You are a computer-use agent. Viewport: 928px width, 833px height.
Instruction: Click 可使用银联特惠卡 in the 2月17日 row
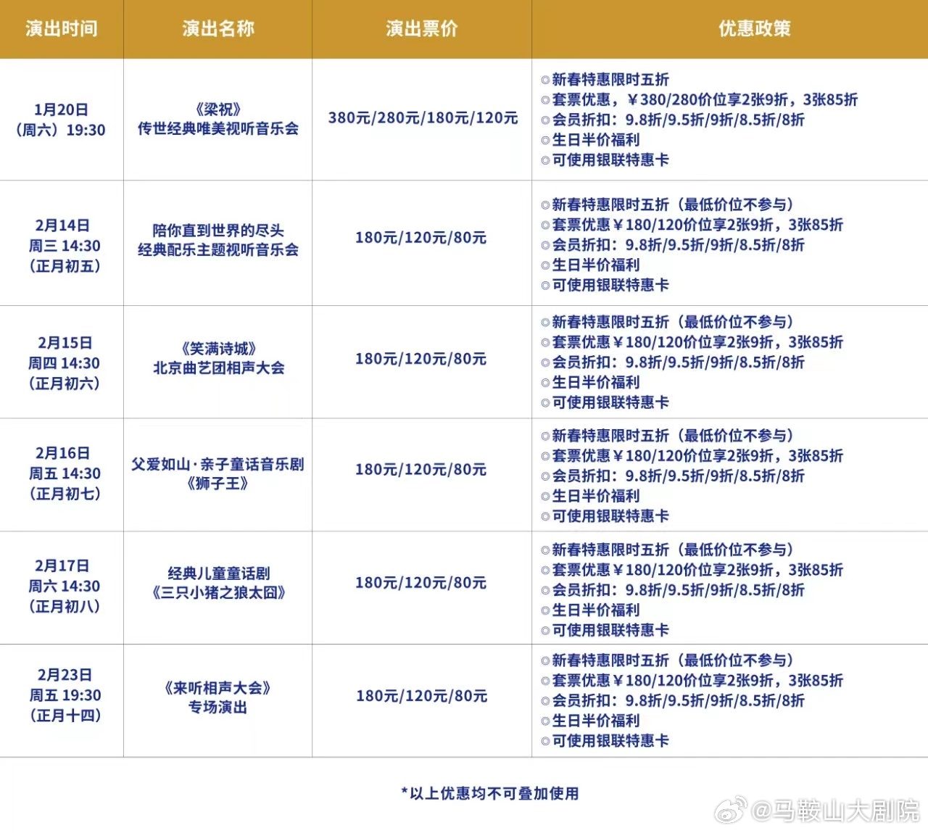pyautogui.click(x=605, y=630)
